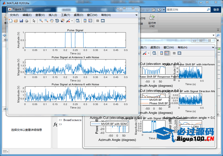223x156 pixels.
Task: Save the figure using the floppy disk icon
Action: (x=21, y=21)
